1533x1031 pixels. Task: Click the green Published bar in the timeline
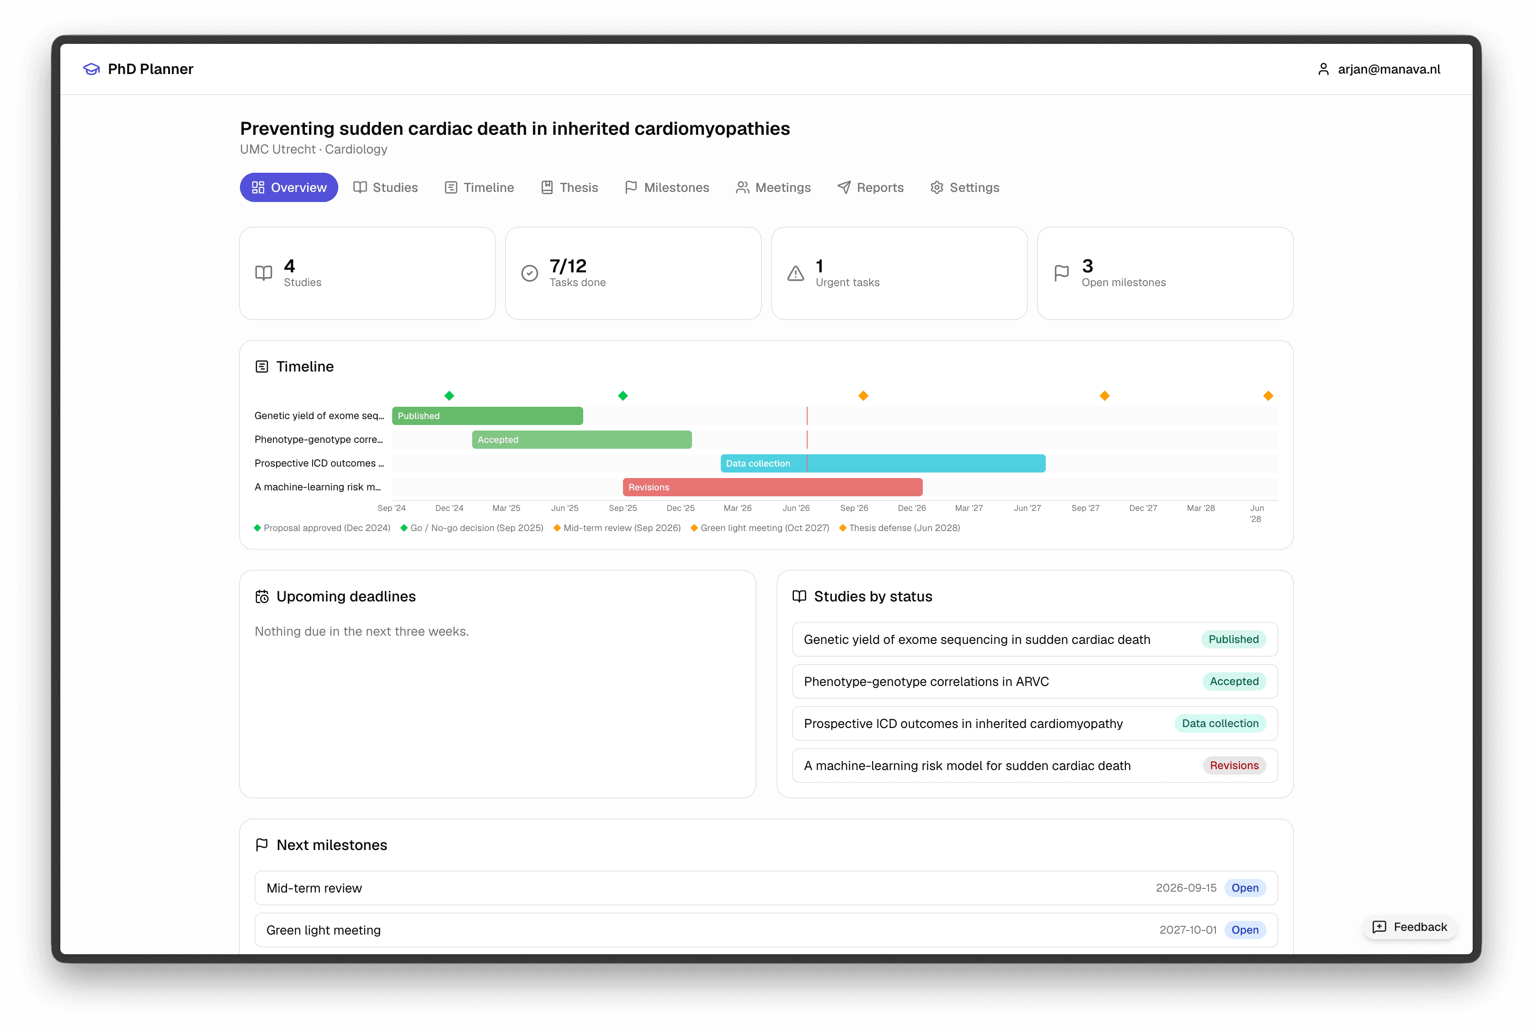click(x=487, y=416)
